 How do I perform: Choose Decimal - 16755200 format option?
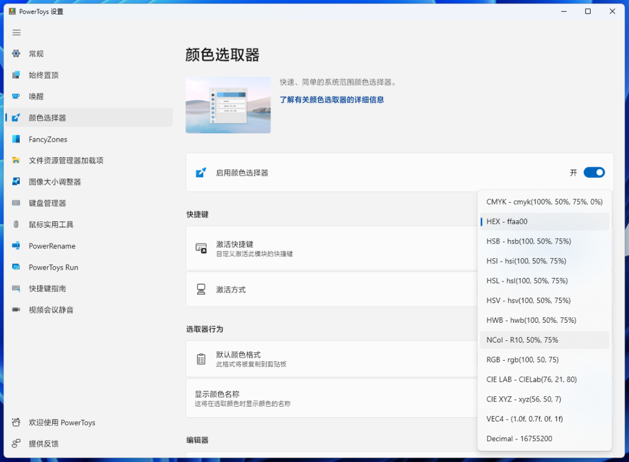tap(545, 439)
